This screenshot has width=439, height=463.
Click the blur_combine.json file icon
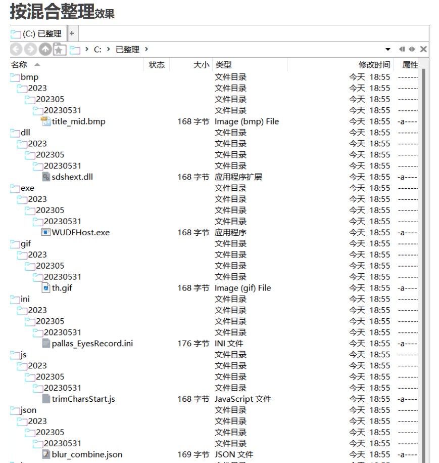click(46, 454)
